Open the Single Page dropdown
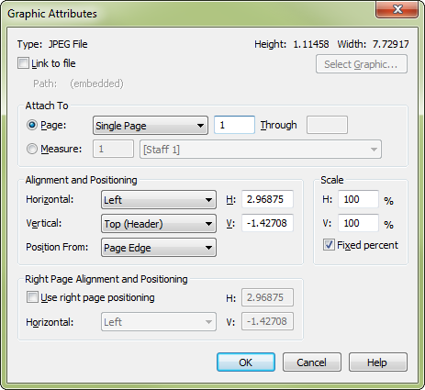 point(151,126)
